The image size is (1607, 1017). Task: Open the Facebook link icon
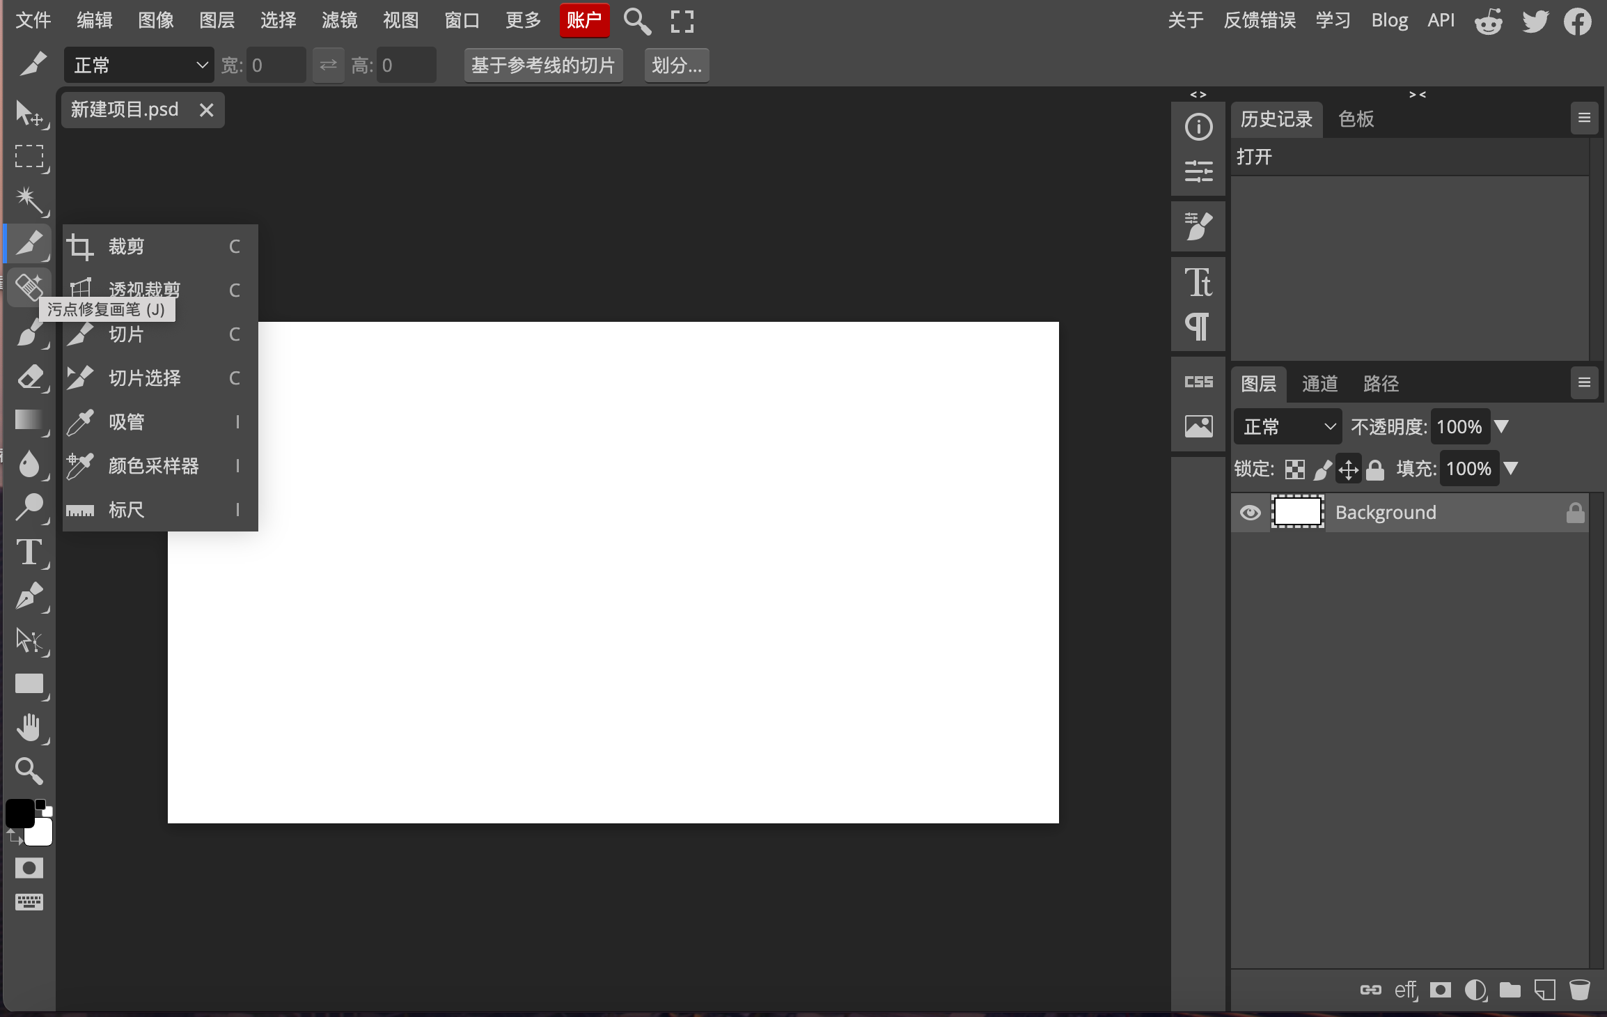1578,21
